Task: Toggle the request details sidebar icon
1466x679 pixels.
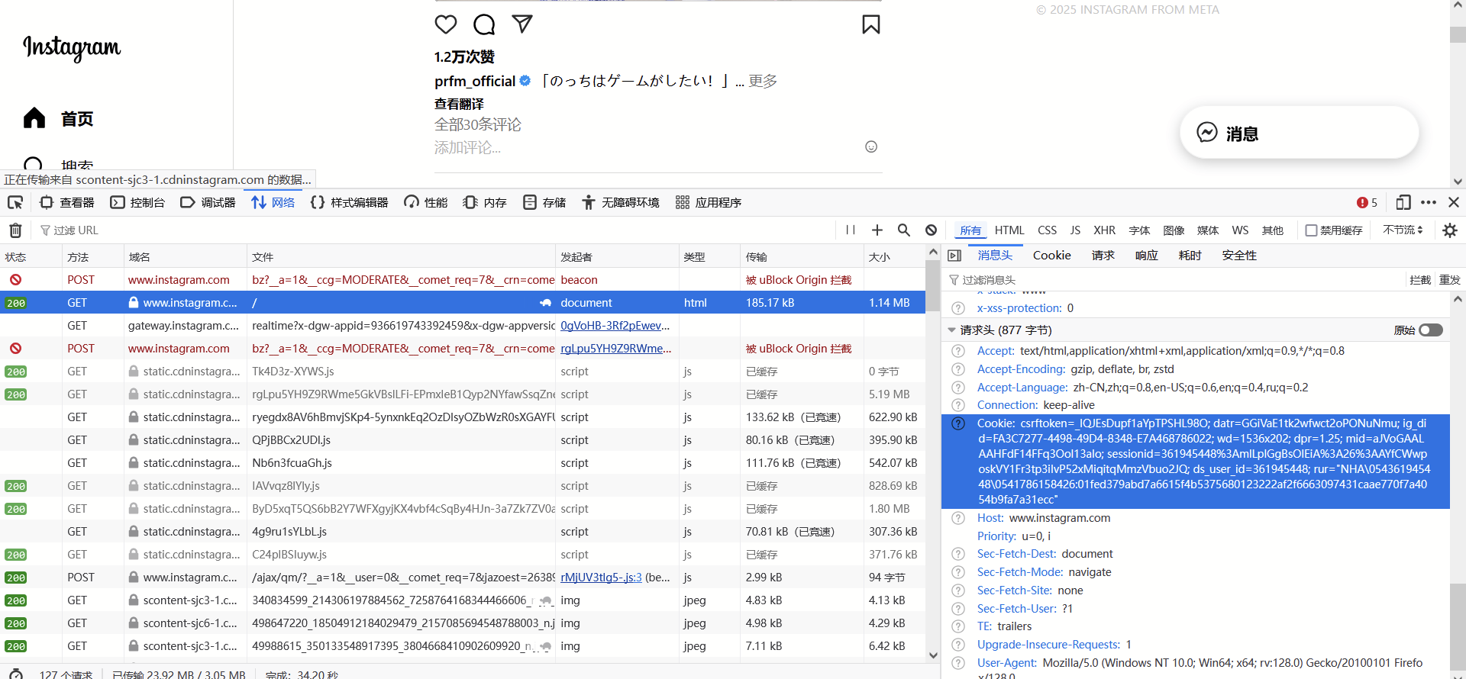Action: click(x=954, y=256)
